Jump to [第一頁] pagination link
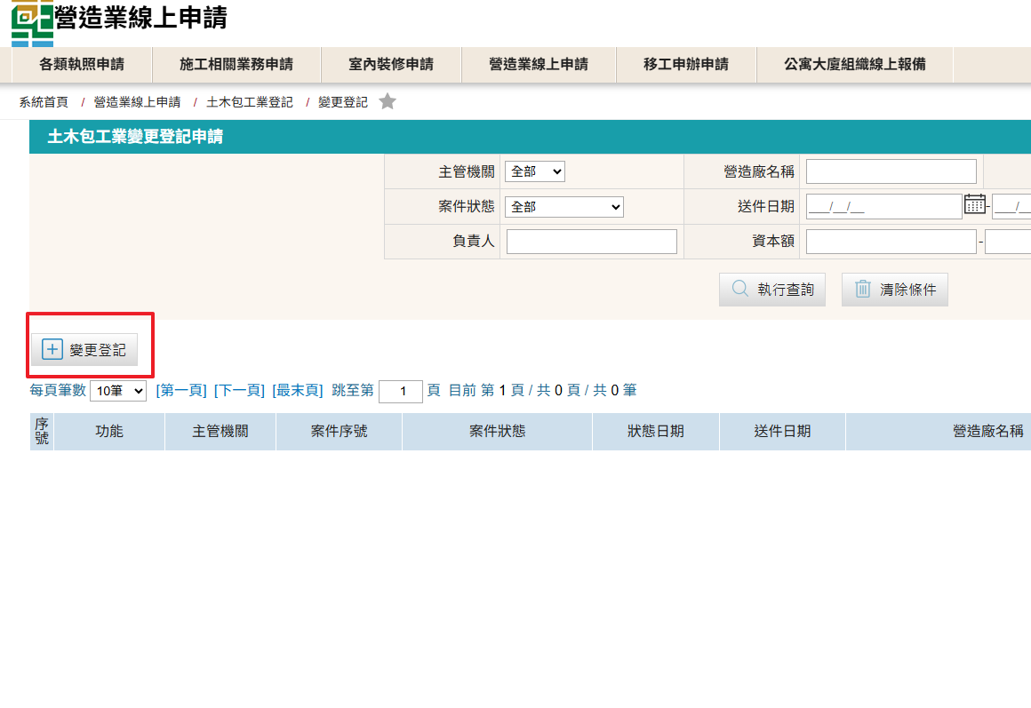This screenshot has width=1031, height=708. click(x=180, y=390)
